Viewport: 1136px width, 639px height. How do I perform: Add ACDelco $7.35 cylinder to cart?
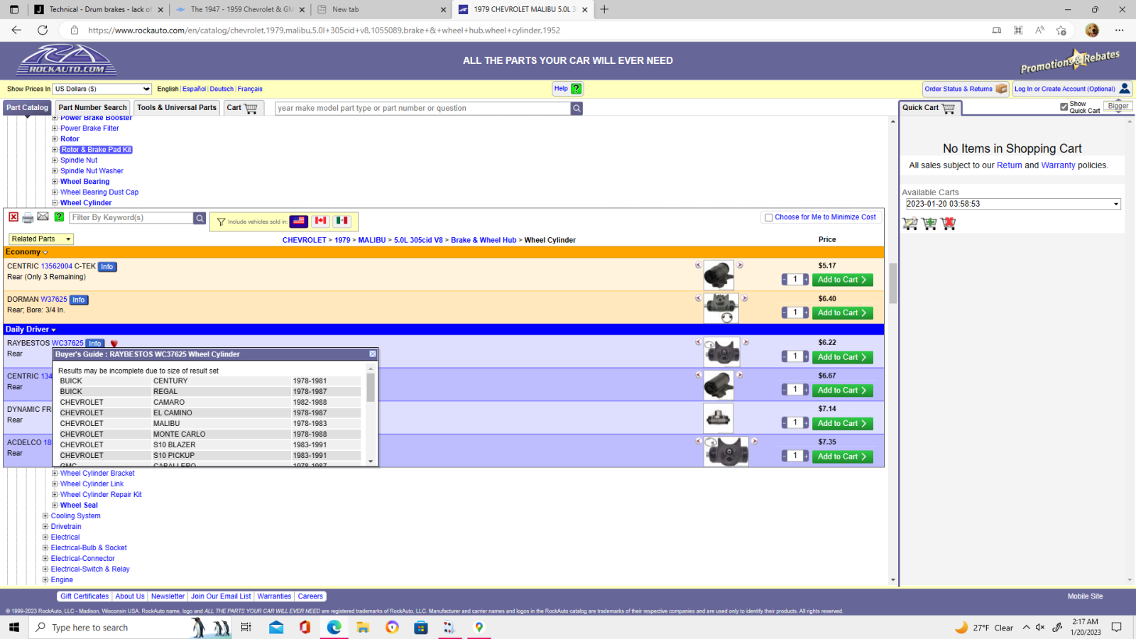point(842,457)
